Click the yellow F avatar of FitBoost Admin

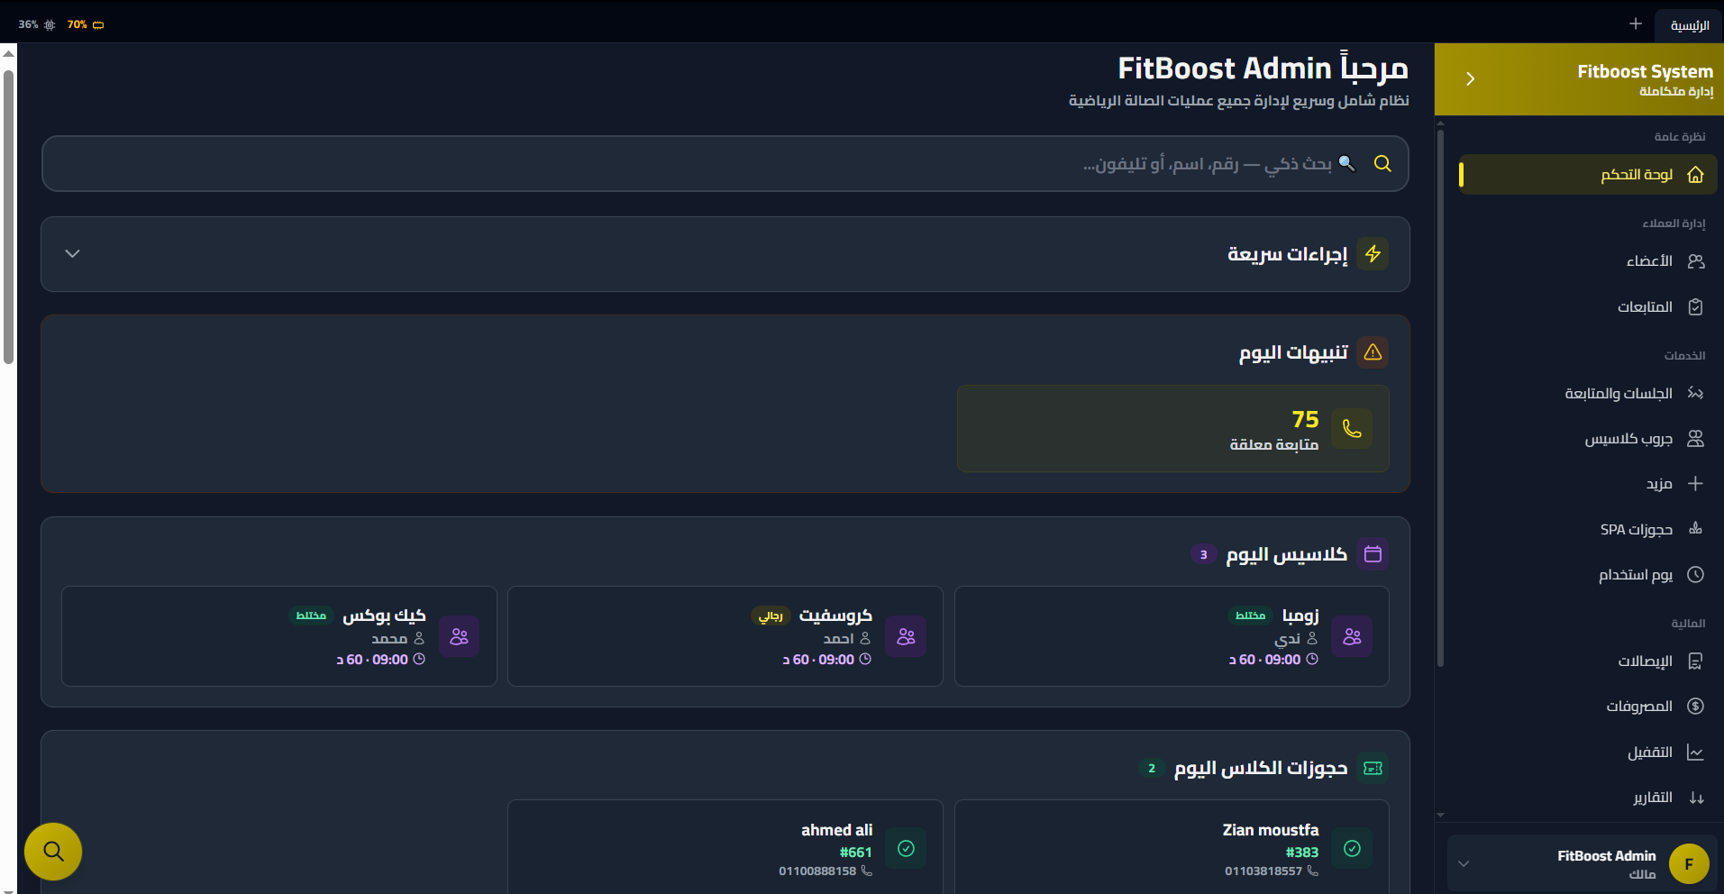1689,864
